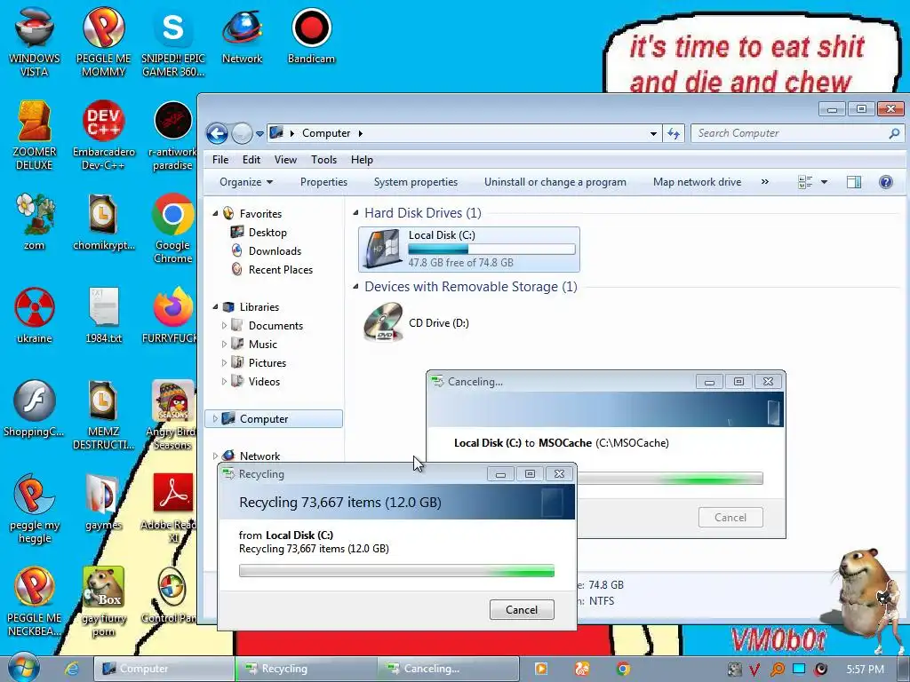Collapse the Hard Disk Drives group

(x=355, y=213)
